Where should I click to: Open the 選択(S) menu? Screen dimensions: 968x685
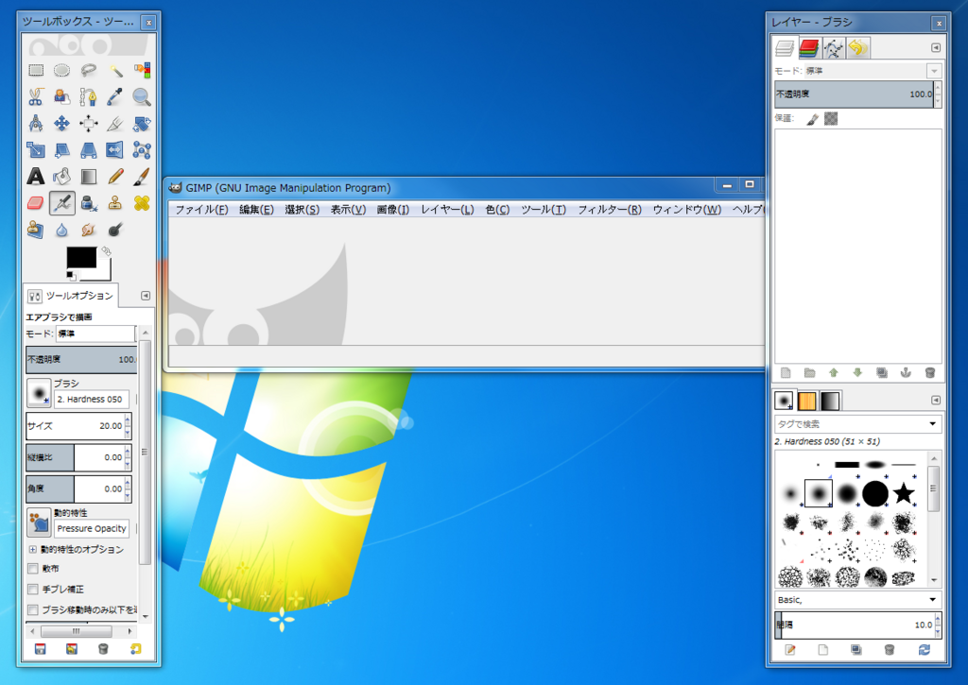pyautogui.click(x=302, y=210)
